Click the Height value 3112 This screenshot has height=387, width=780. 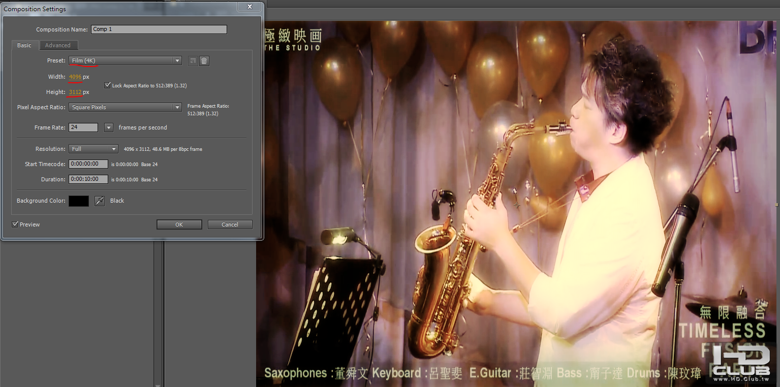[75, 92]
